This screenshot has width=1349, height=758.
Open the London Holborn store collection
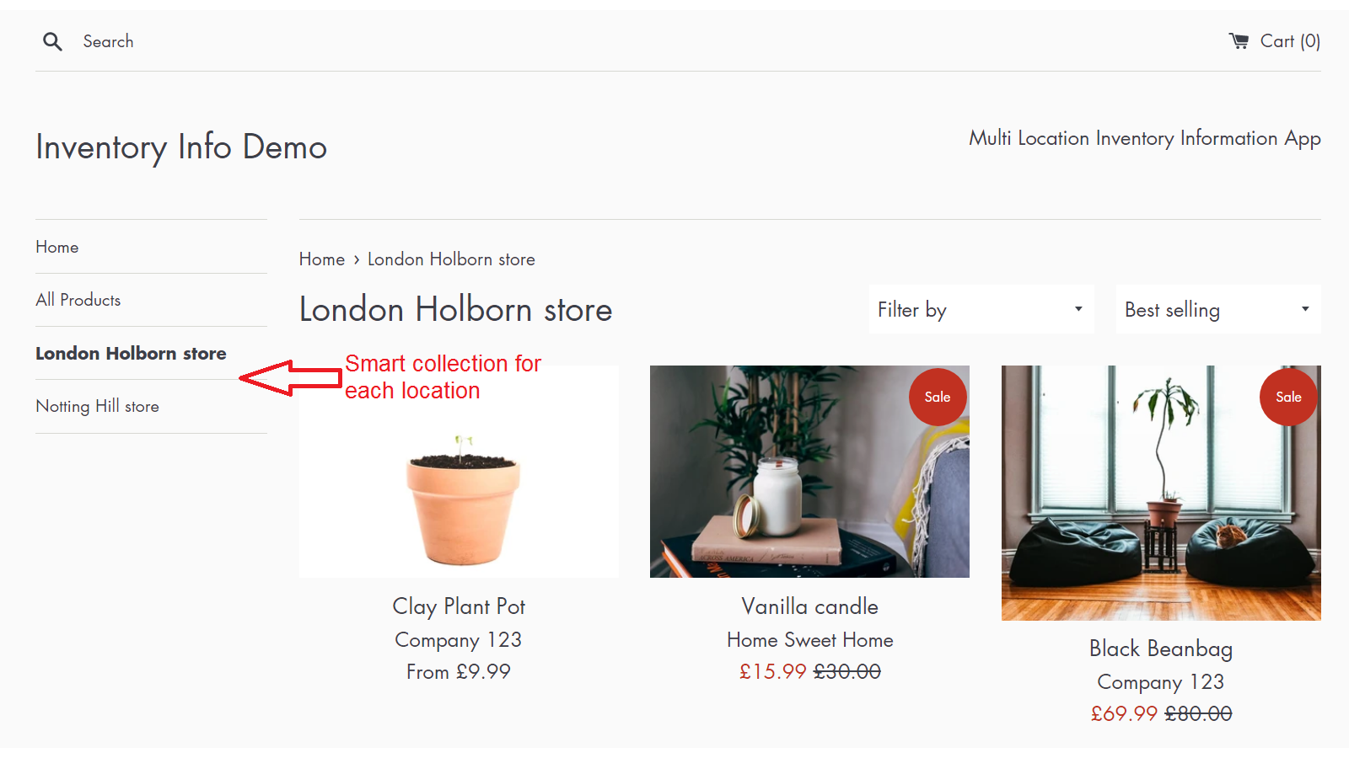[131, 353]
